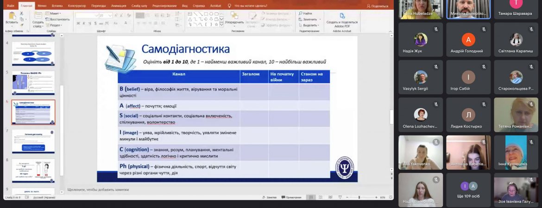Open the Конструктор tab

pos(77,6)
